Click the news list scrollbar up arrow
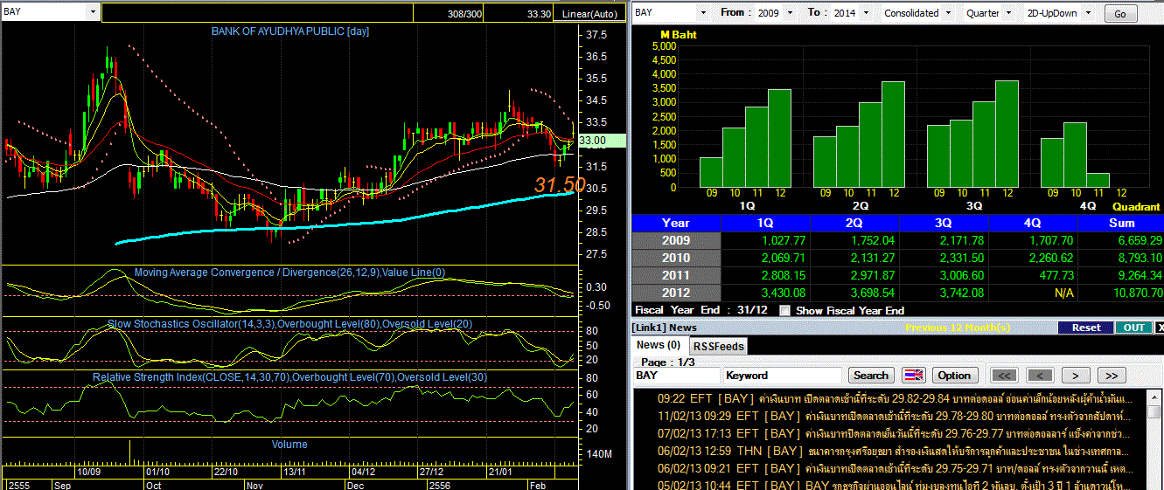 [x=1156, y=397]
